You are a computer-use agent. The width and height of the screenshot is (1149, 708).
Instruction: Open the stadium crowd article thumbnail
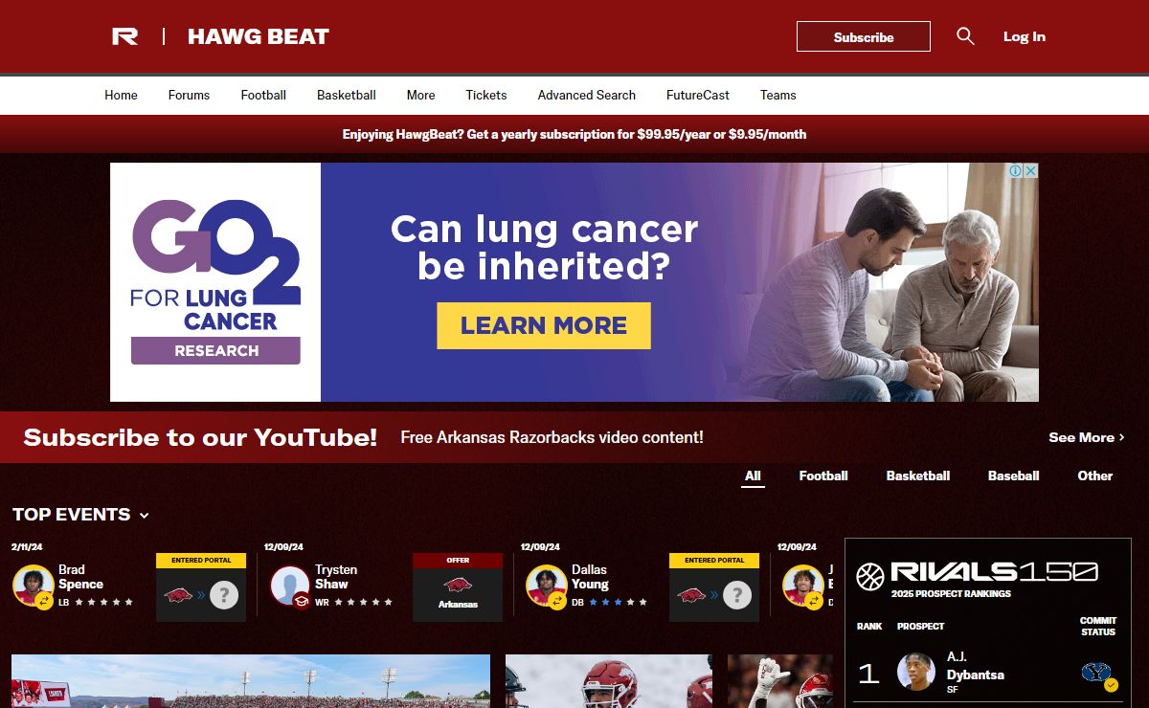tap(251, 681)
